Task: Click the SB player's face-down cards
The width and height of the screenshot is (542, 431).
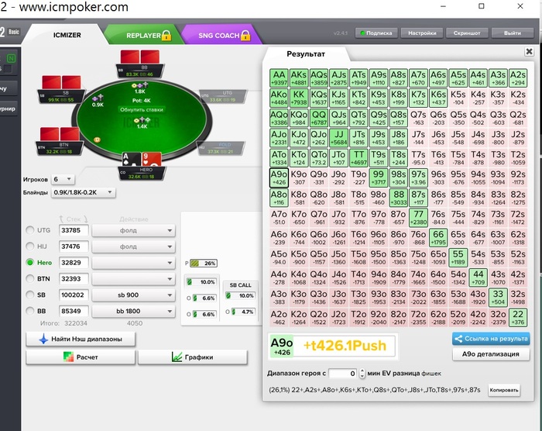Action: pos(61,83)
